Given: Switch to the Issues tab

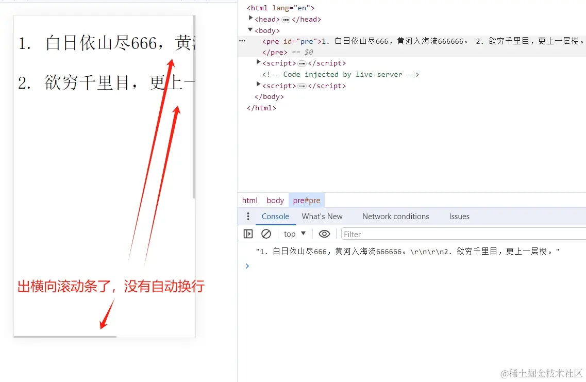Looking at the screenshot, I should click(x=459, y=217).
